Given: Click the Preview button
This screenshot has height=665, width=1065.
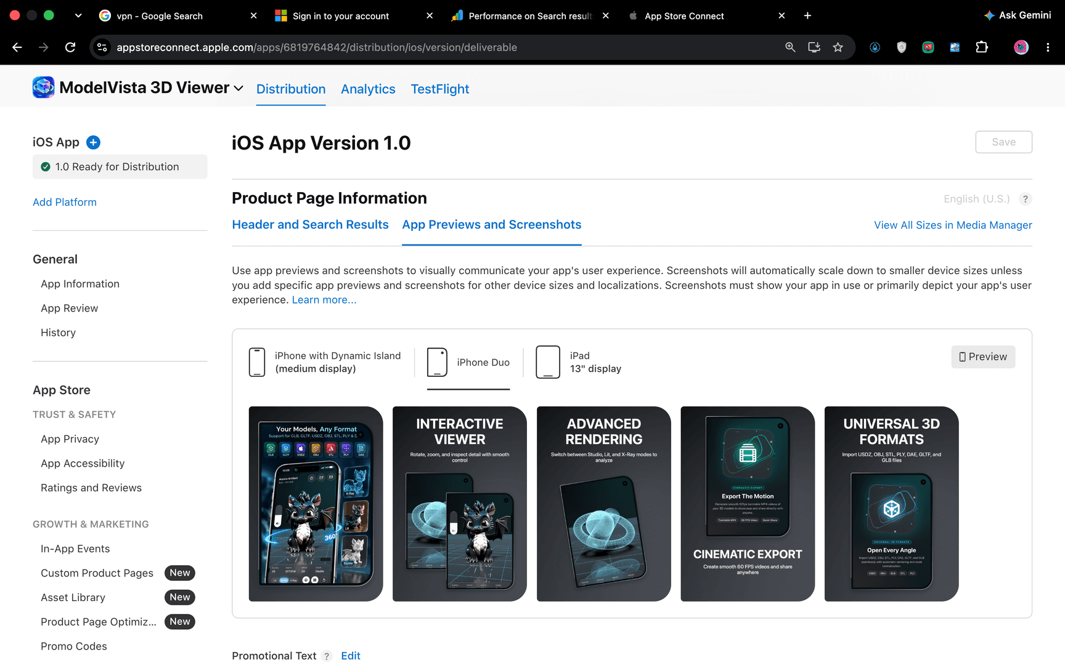Looking at the screenshot, I should click(x=983, y=357).
